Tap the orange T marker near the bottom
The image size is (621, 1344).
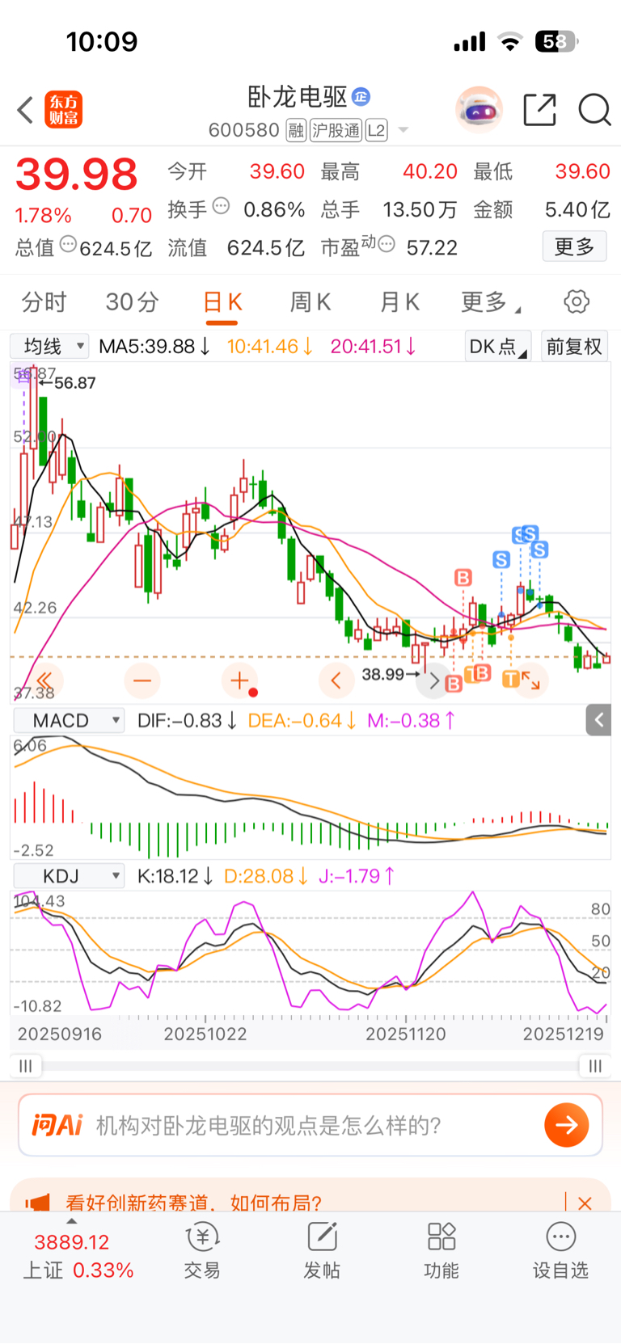[x=510, y=678]
